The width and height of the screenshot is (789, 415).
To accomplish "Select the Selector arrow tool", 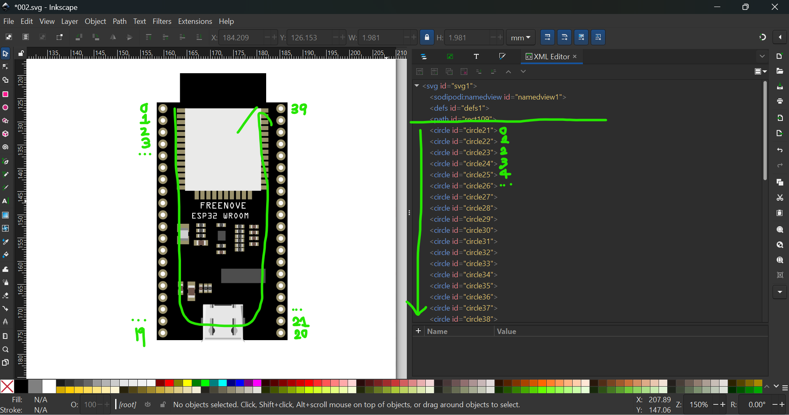I will click(5, 53).
